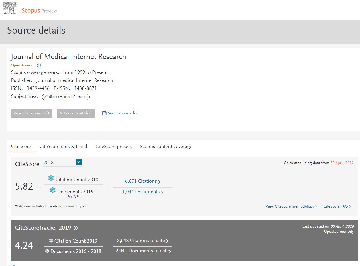Open the CiteScore year dropdown

62,162
